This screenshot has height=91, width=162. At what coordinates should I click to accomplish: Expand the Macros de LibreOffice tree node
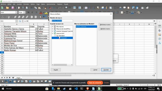click(53, 29)
